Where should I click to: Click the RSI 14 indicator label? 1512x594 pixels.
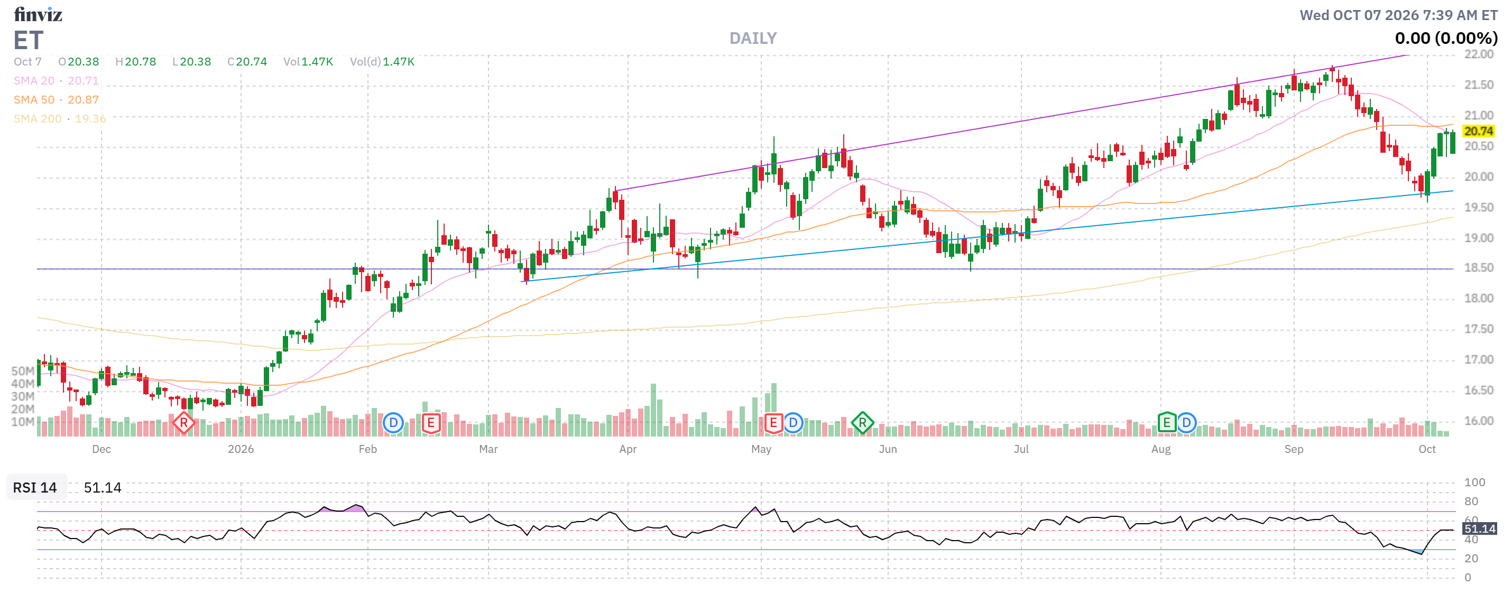click(x=35, y=487)
